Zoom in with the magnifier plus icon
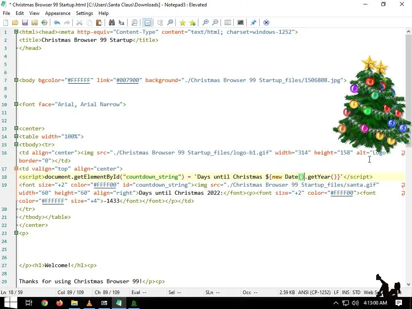 coord(205,23)
